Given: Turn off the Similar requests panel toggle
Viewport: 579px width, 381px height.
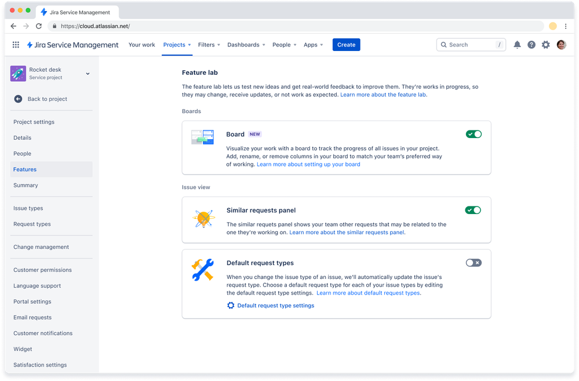Looking at the screenshot, I should click(x=473, y=211).
